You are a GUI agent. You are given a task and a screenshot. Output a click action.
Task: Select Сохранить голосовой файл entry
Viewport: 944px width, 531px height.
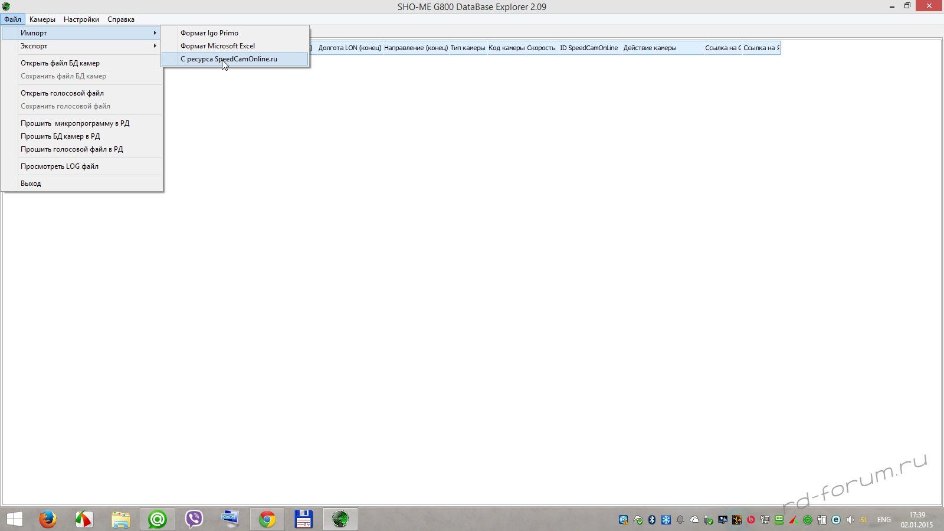[81, 106]
